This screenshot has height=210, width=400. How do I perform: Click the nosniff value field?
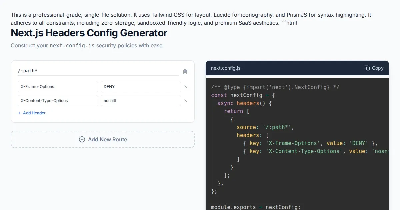click(x=140, y=101)
